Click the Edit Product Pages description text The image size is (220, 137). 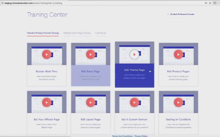(x=178, y=78)
